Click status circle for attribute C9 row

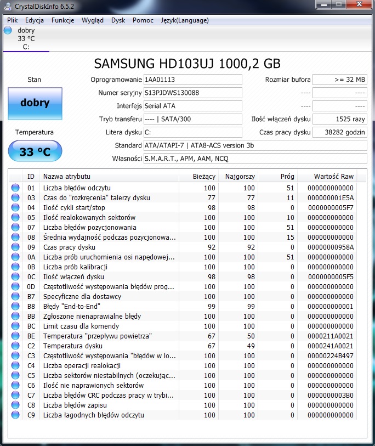click(15, 415)
